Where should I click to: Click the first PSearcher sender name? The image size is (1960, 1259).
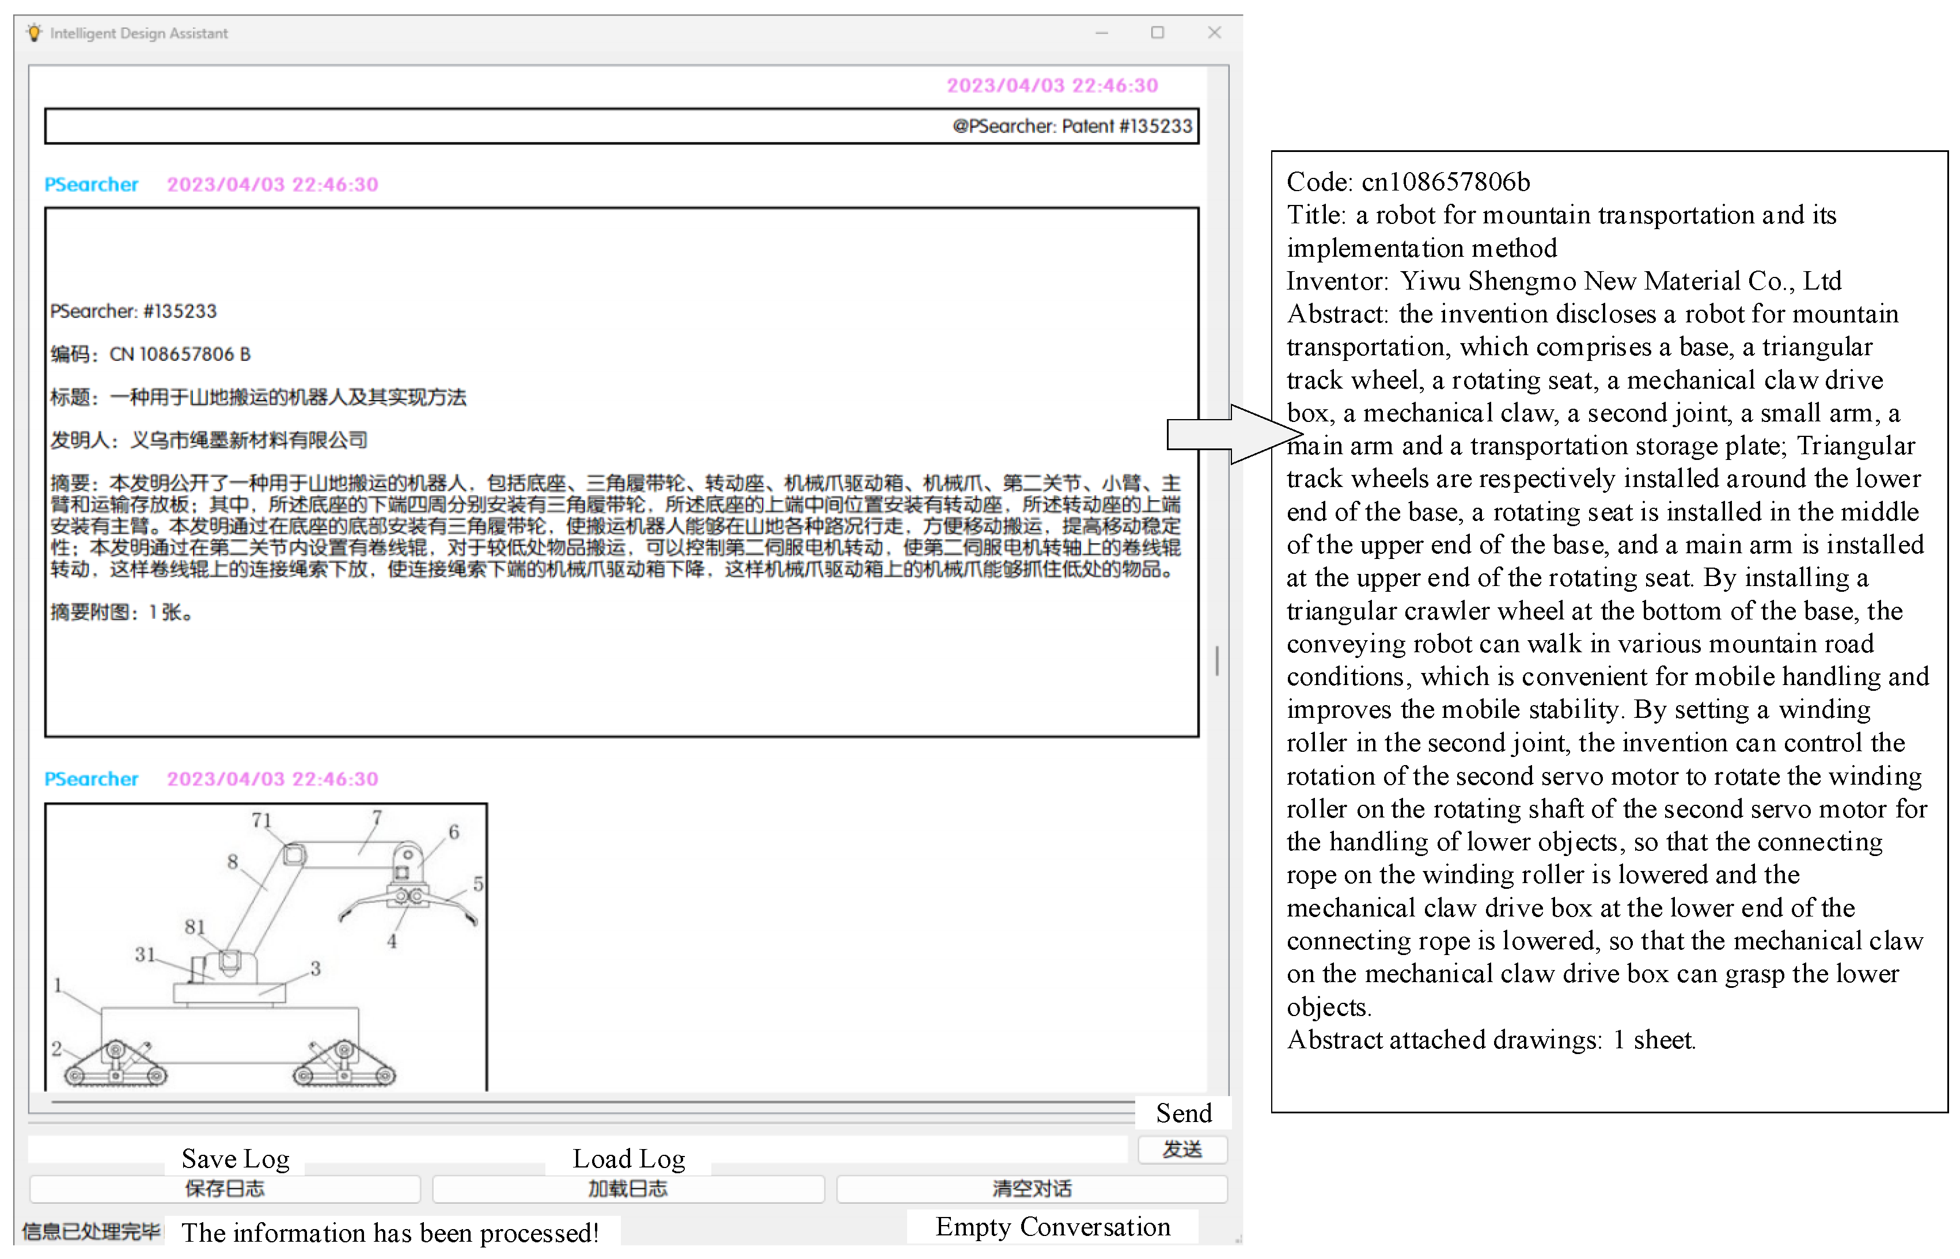(x=91, y=184)
